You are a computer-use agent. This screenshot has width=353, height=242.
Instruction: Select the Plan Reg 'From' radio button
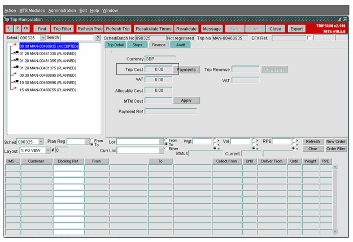[91, 140]
